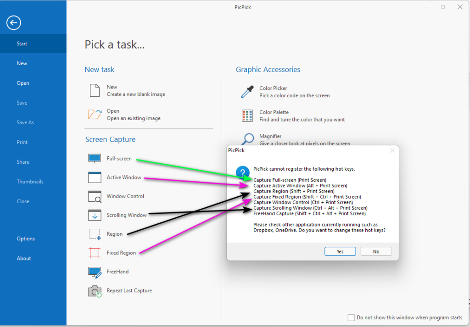Select Share in the left sidebar
Viewport: 470px width, 327px height.
[x=33, y=162]
